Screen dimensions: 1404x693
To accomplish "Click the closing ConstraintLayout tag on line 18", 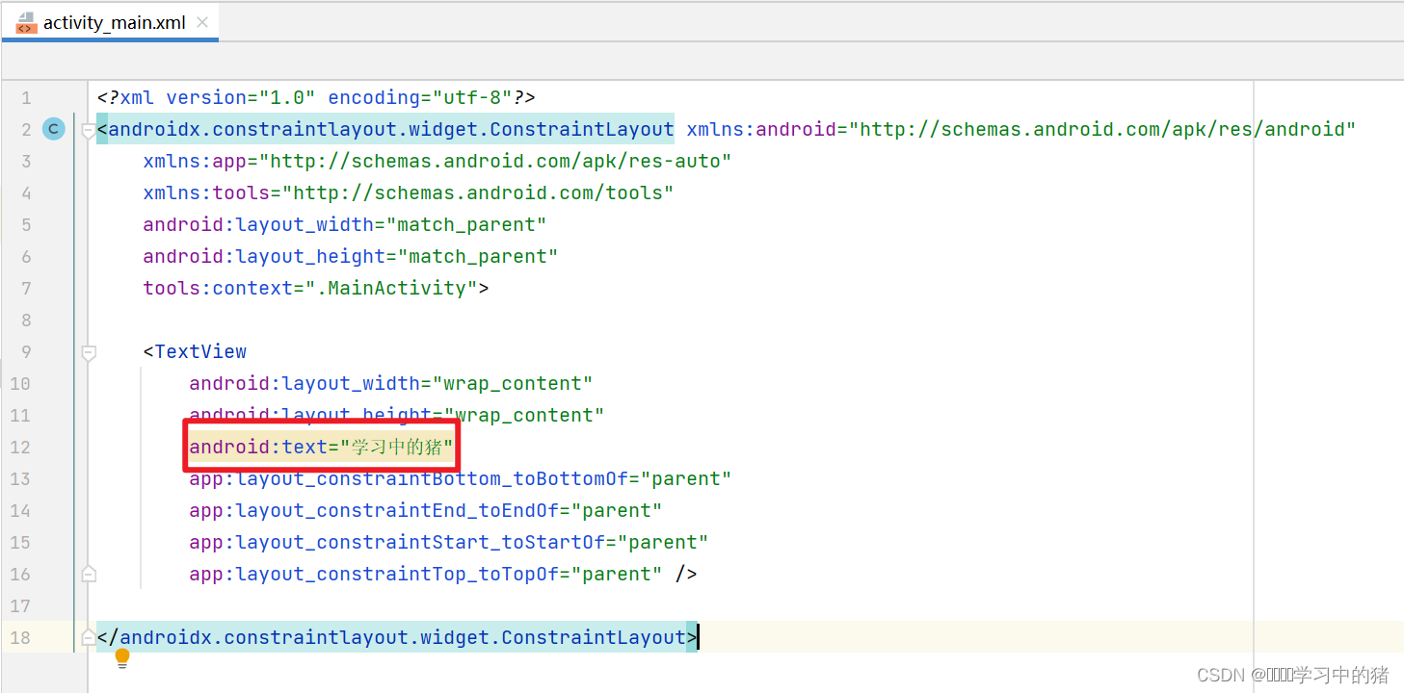I will (397, 637).
